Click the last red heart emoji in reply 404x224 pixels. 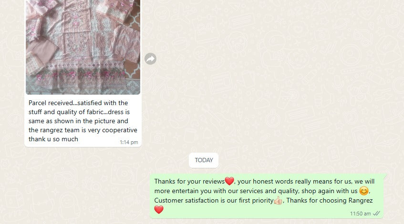click(159, 210)
